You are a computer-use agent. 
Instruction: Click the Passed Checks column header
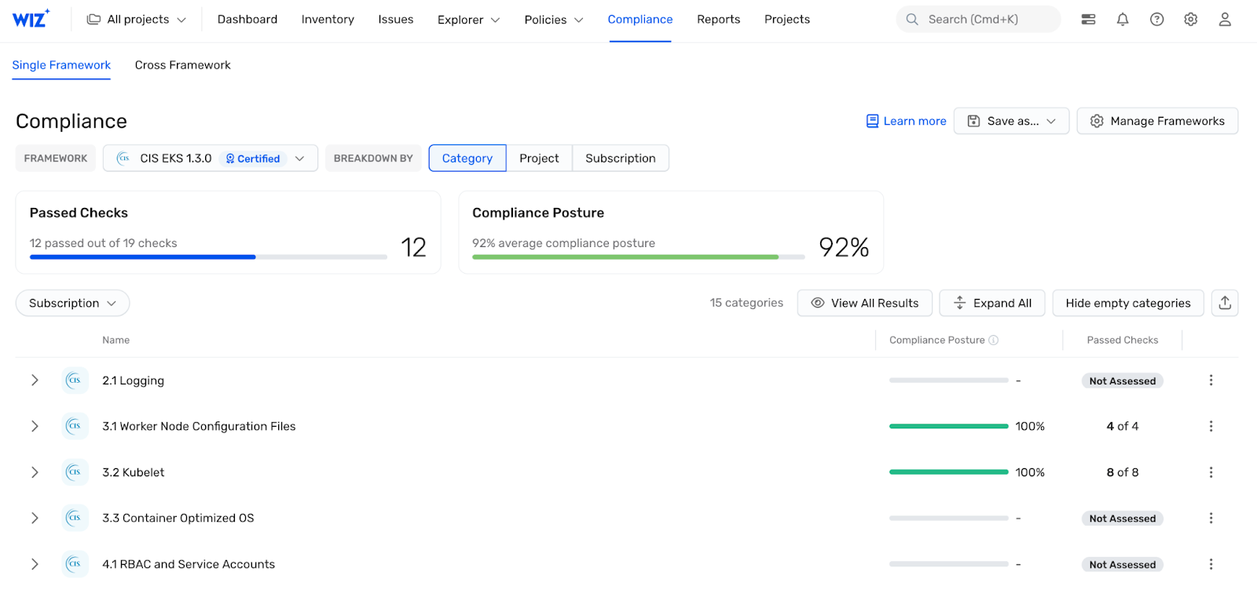(1123, 340)
